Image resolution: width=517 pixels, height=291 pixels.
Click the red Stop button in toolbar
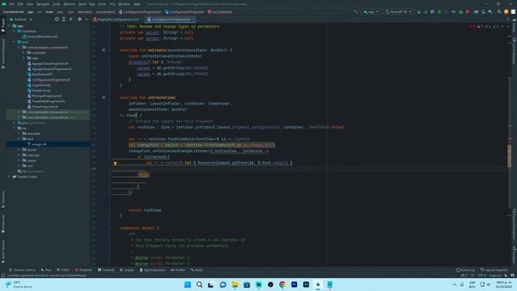coord(468,12)
